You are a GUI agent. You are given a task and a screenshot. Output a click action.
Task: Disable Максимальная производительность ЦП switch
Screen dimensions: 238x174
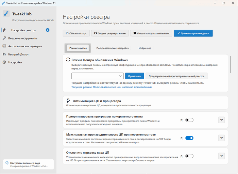[189, 138]
